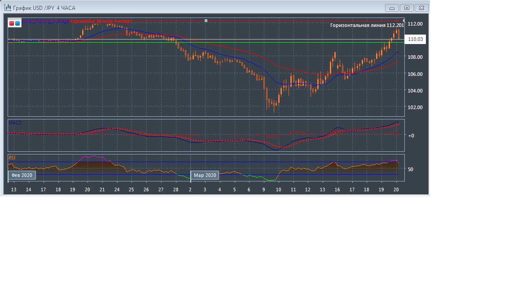Image resolution: width=517 pixels, height=291 pixels.
Task: Select the horizontal line handle at top middle
Action: 206,21
